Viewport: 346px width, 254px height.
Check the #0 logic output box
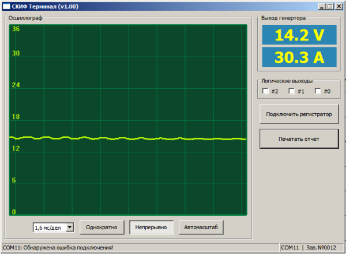pyautogui.click(x=318, y=91)
